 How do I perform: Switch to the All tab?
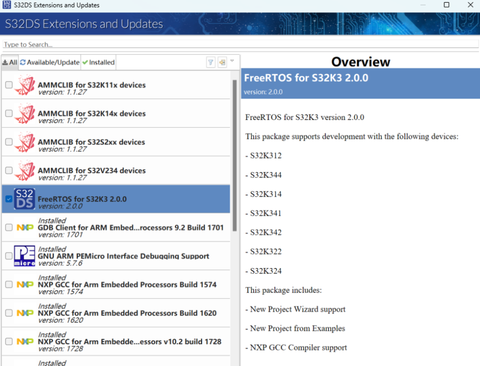click(10, 62)
